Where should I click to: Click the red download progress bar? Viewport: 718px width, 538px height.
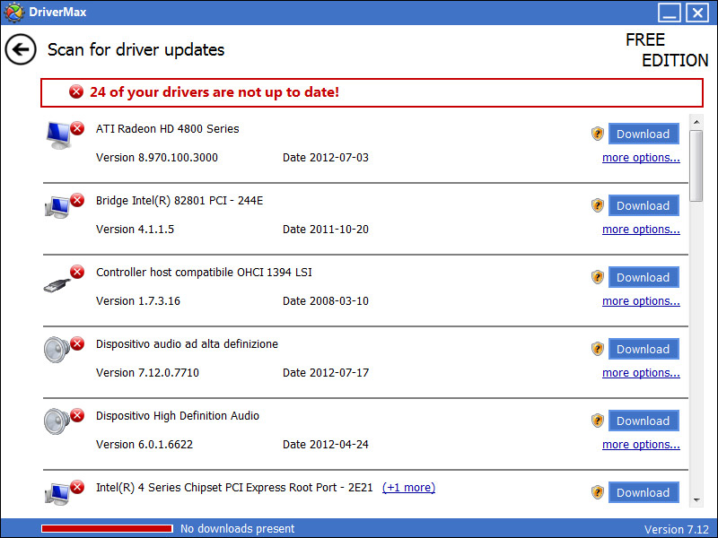point(107,528)
